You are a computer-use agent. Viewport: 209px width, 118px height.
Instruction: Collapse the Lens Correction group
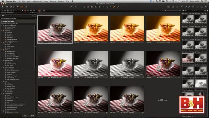[x=2, y=67]
